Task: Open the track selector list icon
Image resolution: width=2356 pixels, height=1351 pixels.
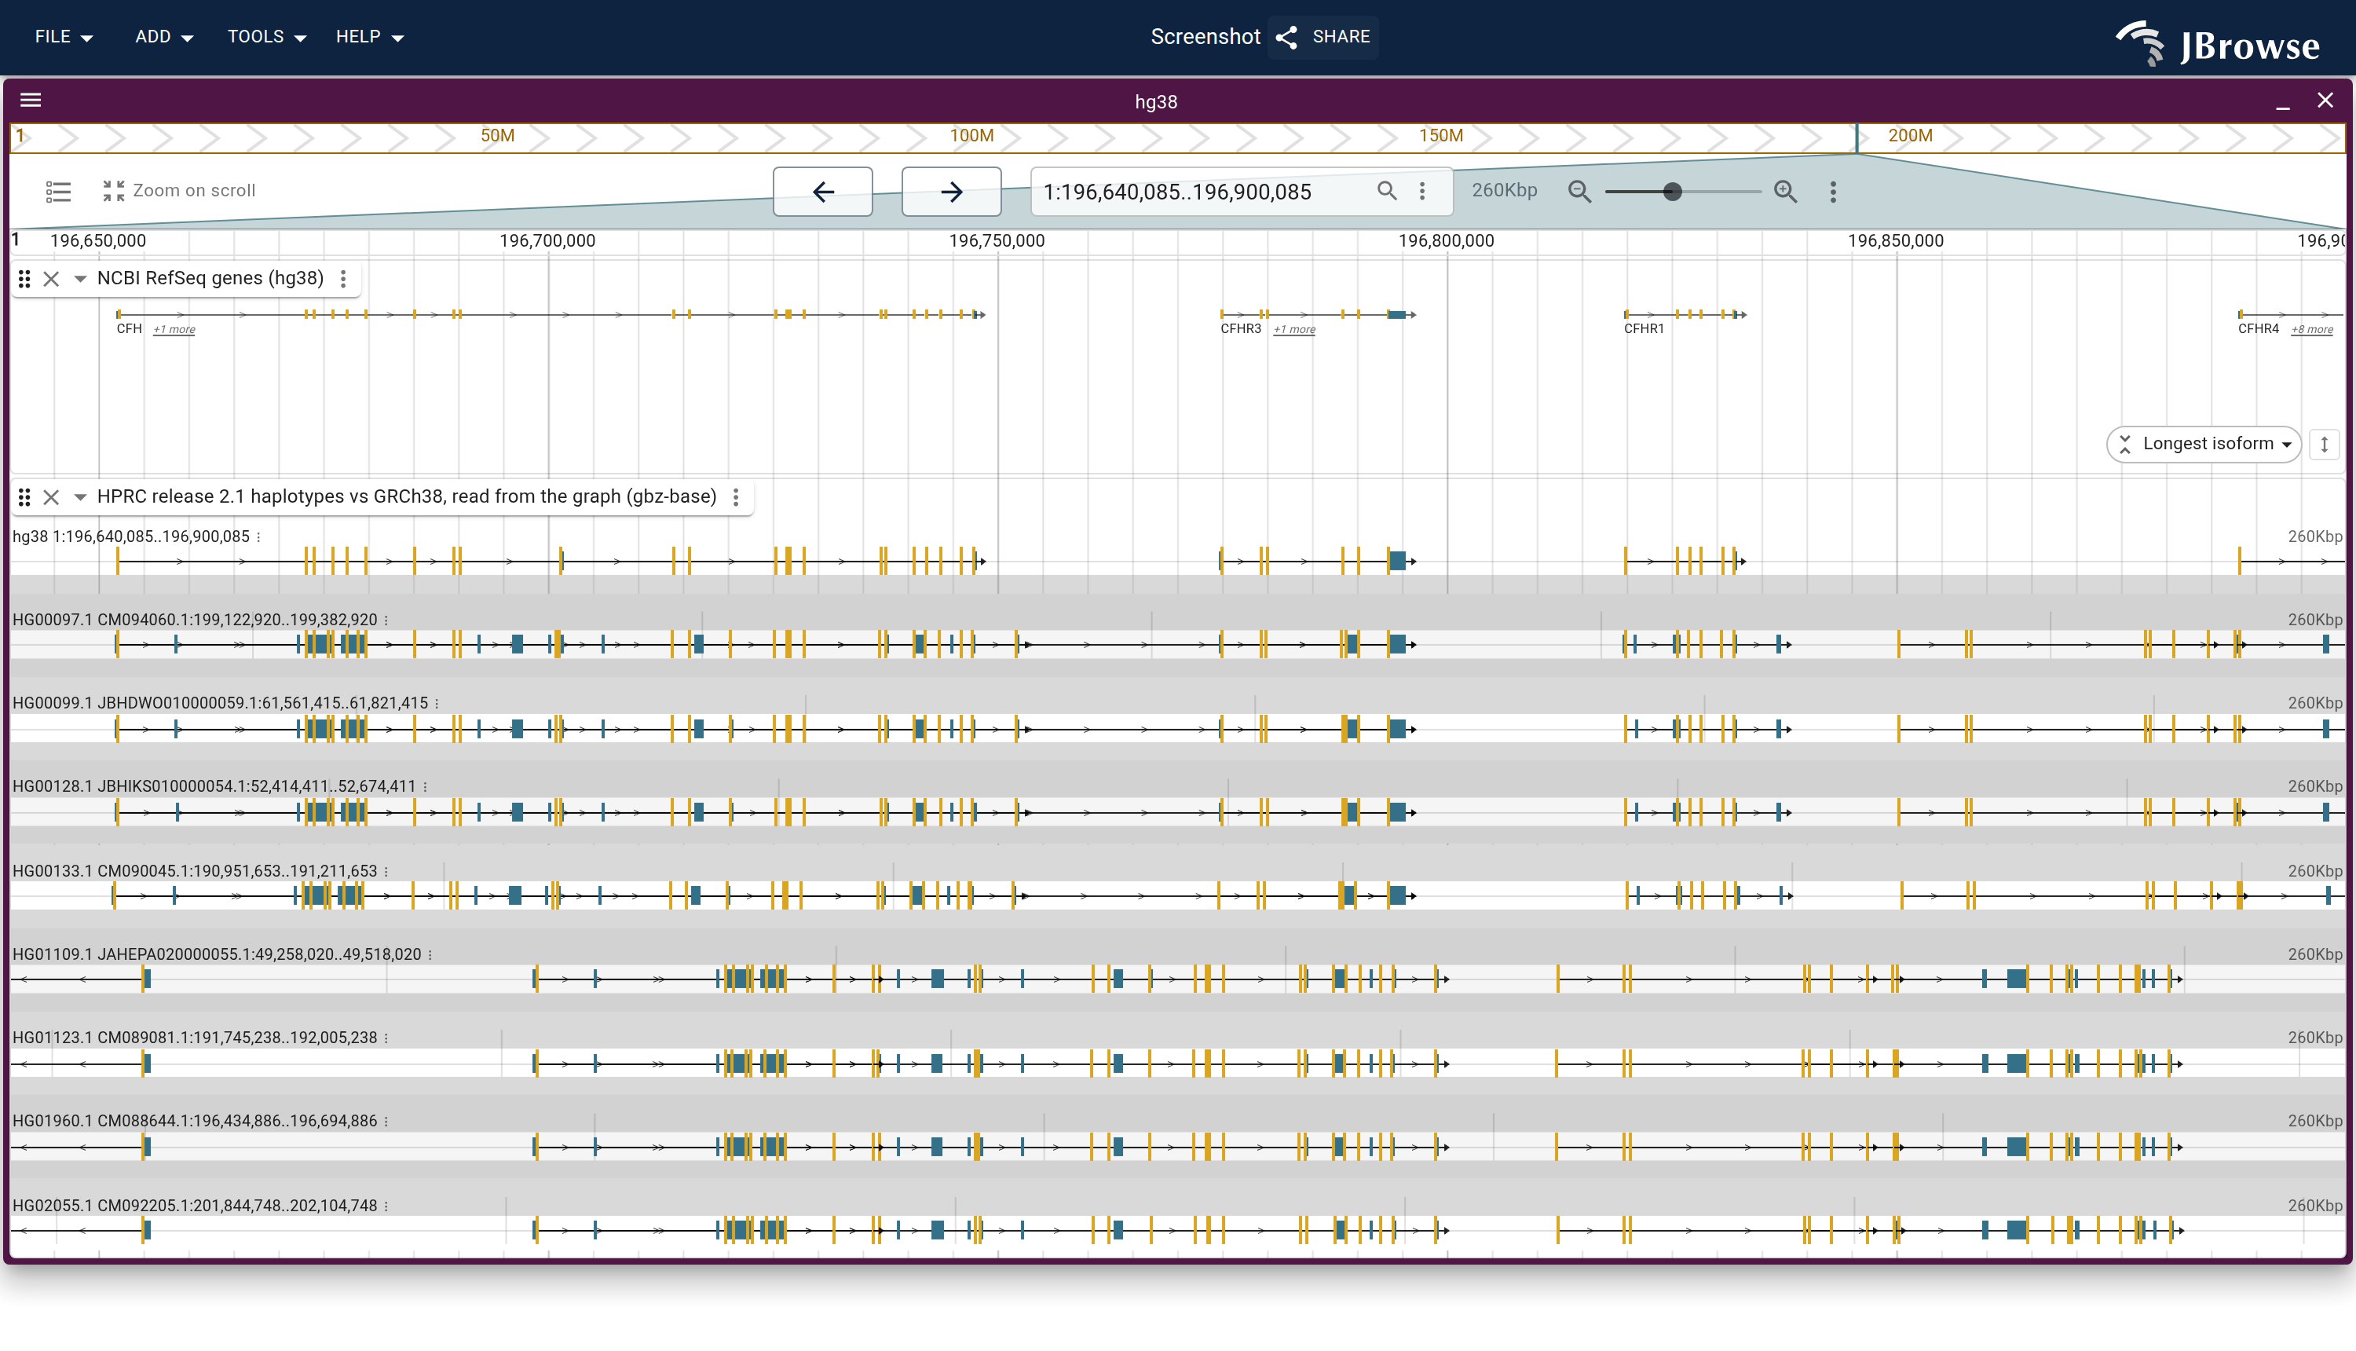Action: pyautogui.click(x=58, y=191)
